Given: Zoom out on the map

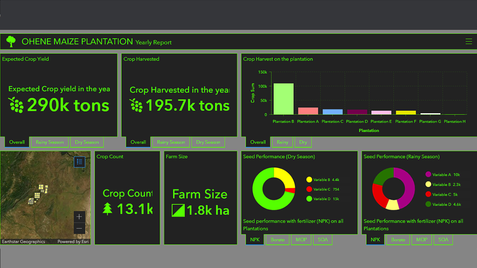Looking at the screenshot, I should click(79, 228).
